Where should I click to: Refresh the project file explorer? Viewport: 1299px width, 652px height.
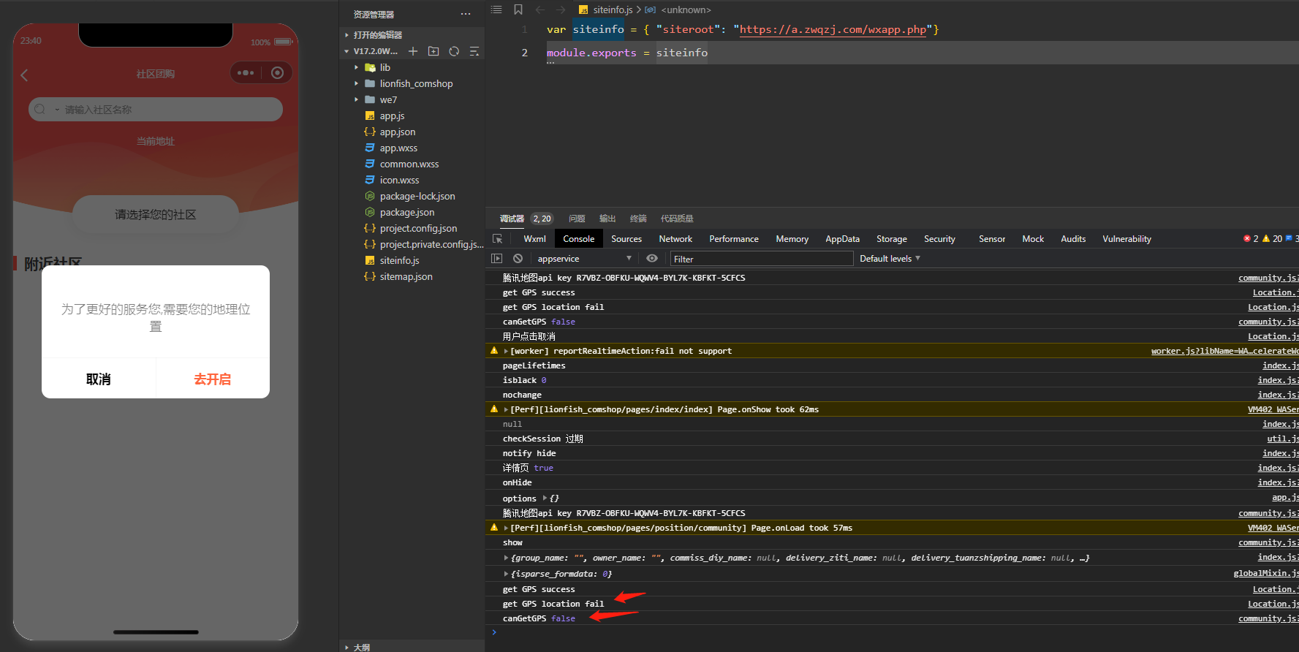454,51
